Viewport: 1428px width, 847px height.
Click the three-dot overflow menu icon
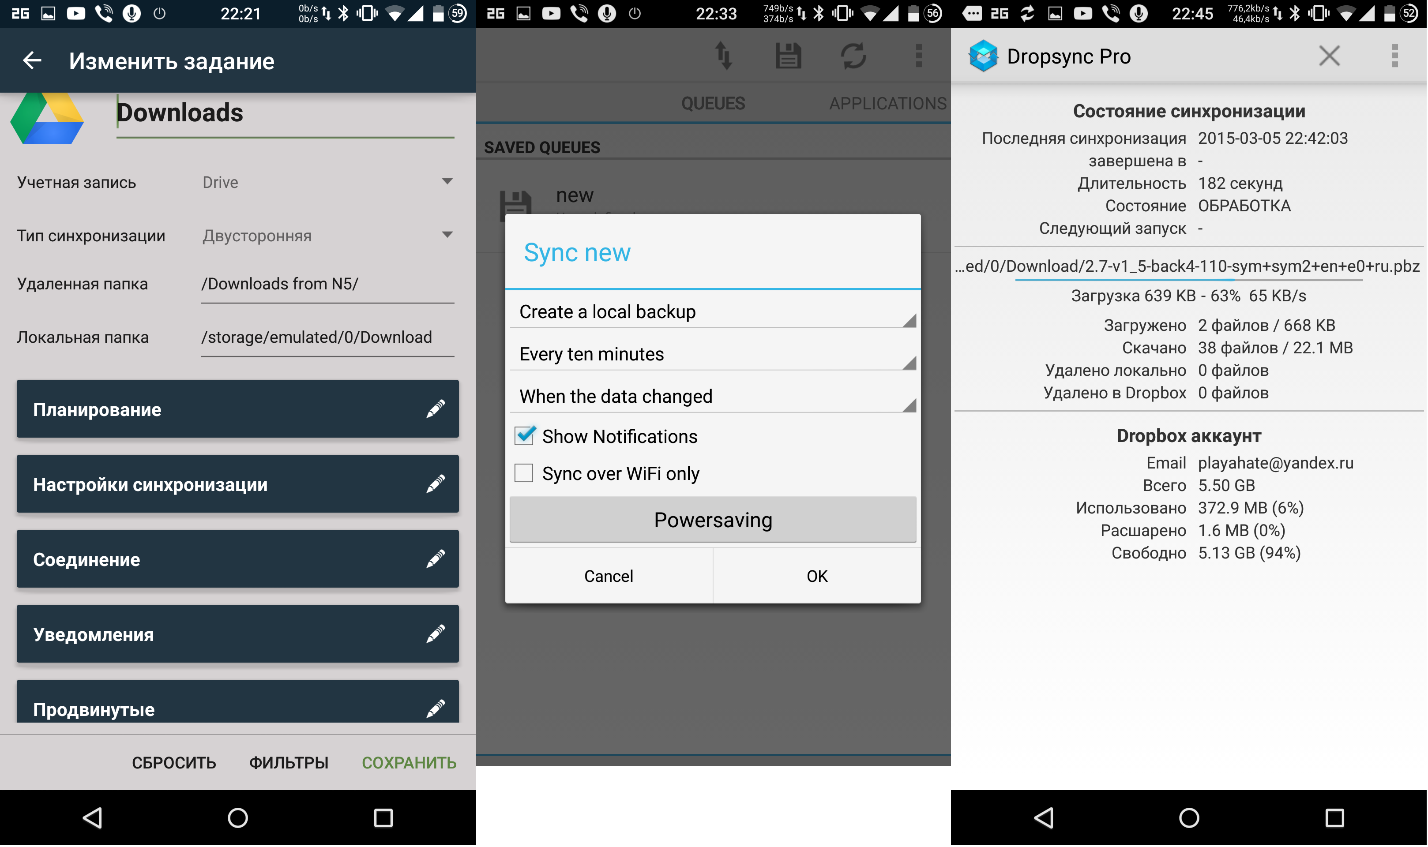[x=1396, y=56]
